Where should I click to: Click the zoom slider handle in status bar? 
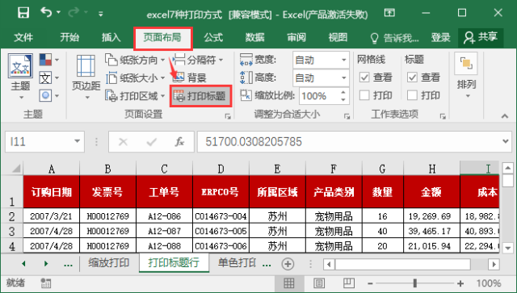point(414,283)
